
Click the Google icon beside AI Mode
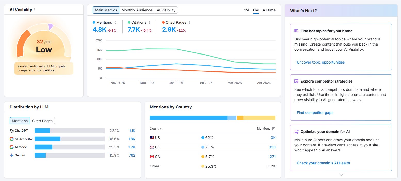[12, 147]
